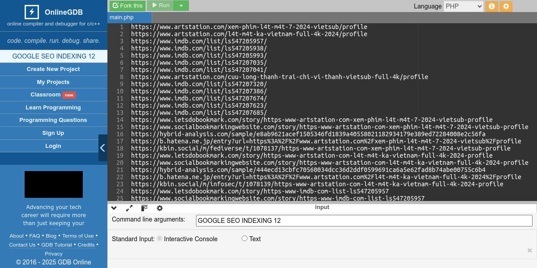
Task: Click line 18 kbin.social fediverse URL
Action: [x=321, y=148]
